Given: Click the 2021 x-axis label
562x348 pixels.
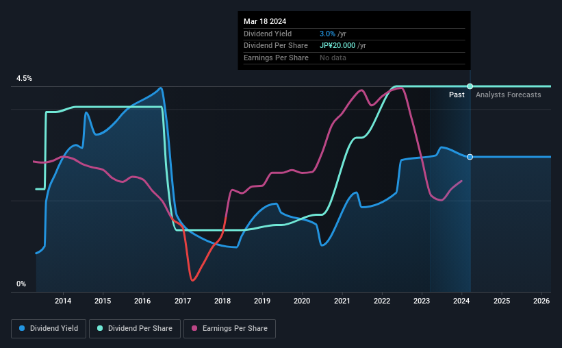Looking at the screenshot, I should [x=342, y=301].
